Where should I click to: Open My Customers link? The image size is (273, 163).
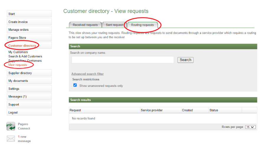click(18, 52)
